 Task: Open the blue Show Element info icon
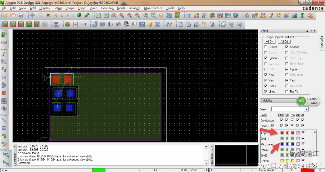click(x=247, y=16)
